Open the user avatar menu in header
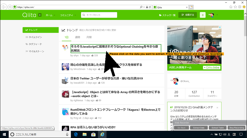The width and height of the screenshot is (247, 138). [213, 15]
